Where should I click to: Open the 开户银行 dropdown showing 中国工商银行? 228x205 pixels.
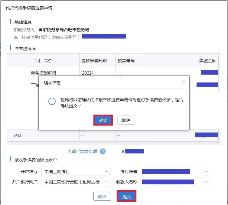76,171
